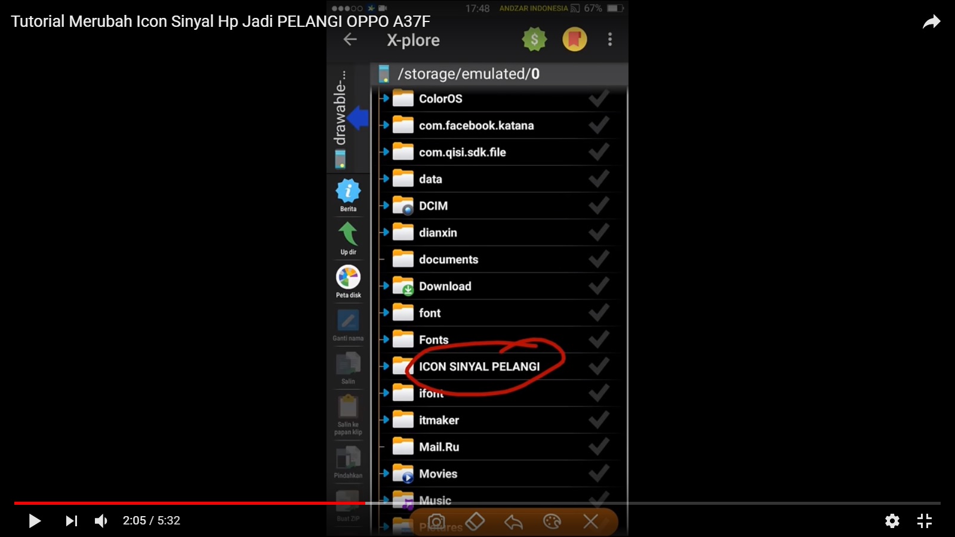Toggle the checkmark beside Download folder
This screenshot has height=537, width=955.
(599, 286)
